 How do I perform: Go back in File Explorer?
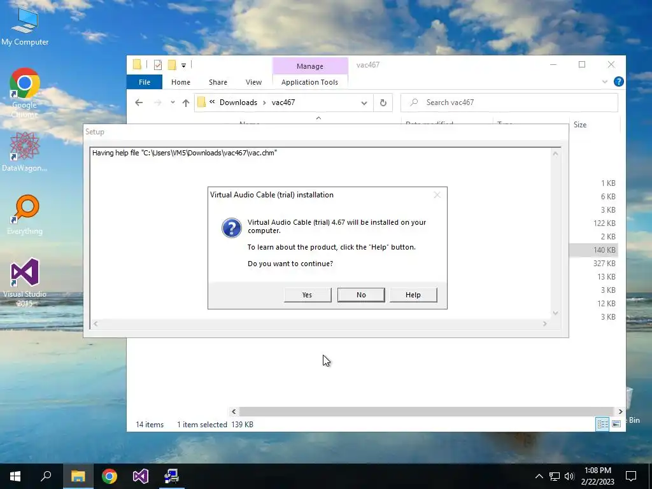point(139,103)
